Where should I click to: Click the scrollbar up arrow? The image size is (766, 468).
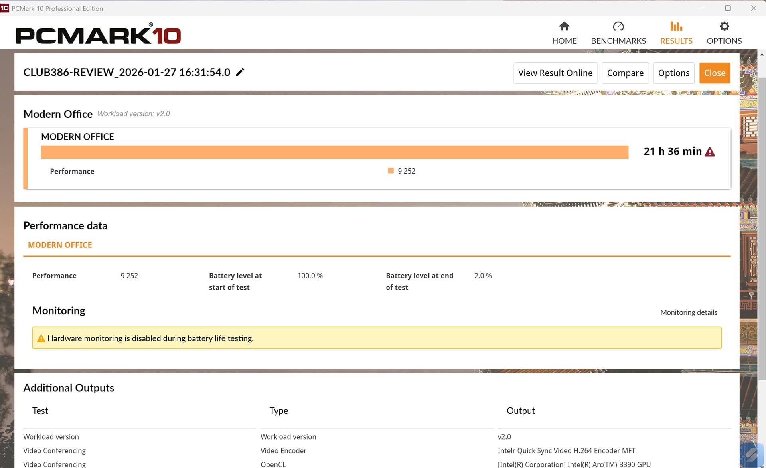pyautogui.click(x=762, y=55)
